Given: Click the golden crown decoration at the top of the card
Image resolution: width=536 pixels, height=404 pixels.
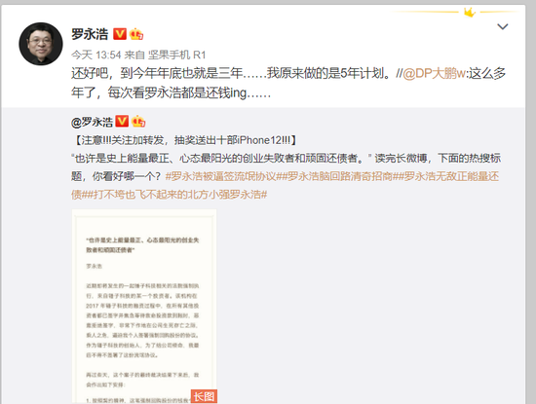Looking at the screenshot, I should coord(470,13).
